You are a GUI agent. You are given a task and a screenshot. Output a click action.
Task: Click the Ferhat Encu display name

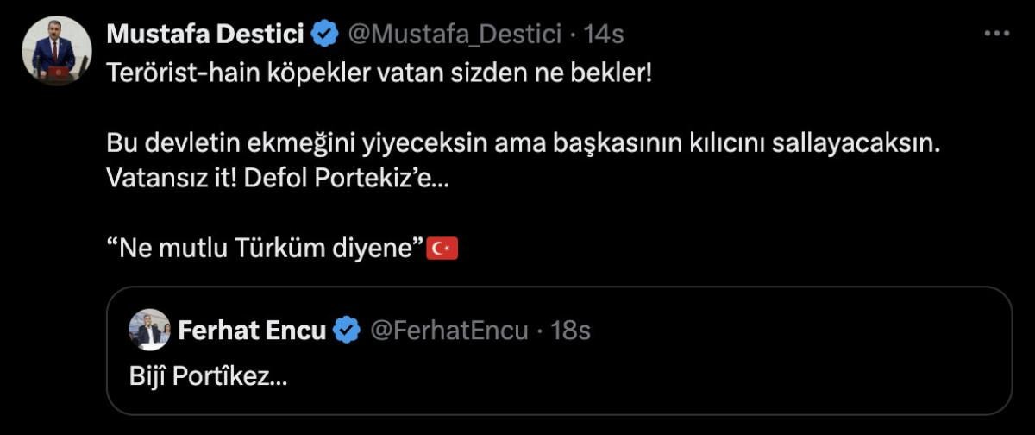pyautogui.click(x=252, y=330)
